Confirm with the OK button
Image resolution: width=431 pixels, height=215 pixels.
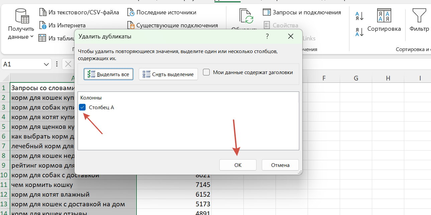click(x=238, y=165)
